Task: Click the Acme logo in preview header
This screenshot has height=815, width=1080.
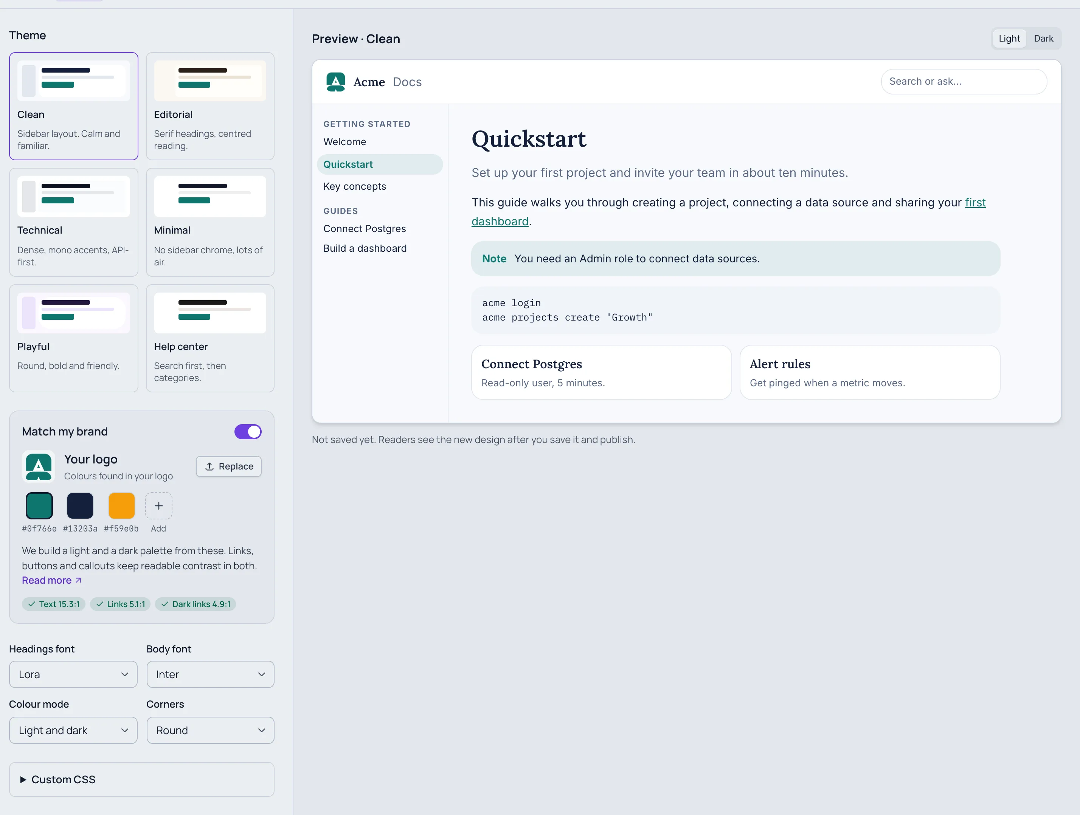Action: (x=335, y=82)
